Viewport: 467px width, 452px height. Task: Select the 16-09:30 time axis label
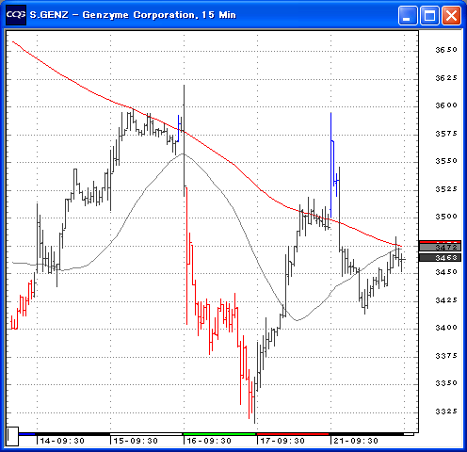[209, 441]
